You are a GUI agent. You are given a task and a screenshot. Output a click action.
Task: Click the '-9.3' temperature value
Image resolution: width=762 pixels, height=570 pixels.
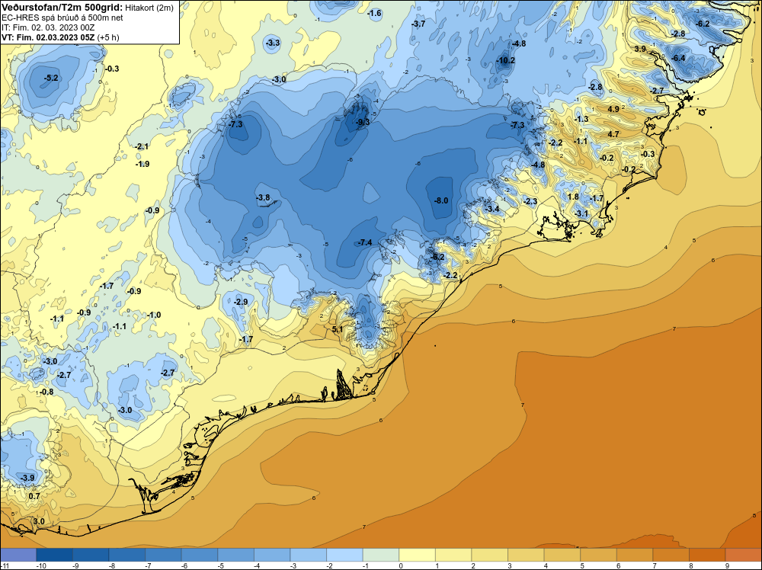(363, 122)
